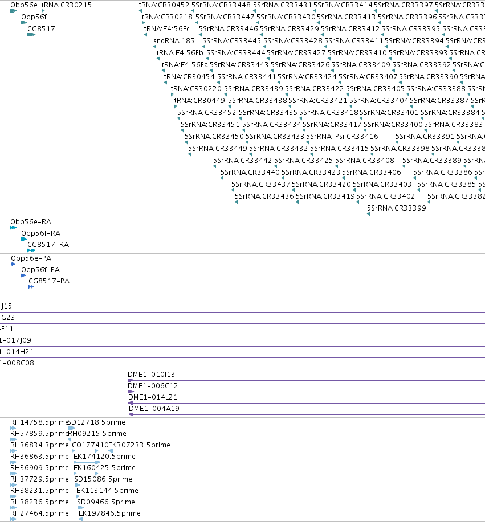The height and width of the screenshot is (522, 485).
Task: Select 5SrRNA:CR33399 label
Action: tap(396, 208)
